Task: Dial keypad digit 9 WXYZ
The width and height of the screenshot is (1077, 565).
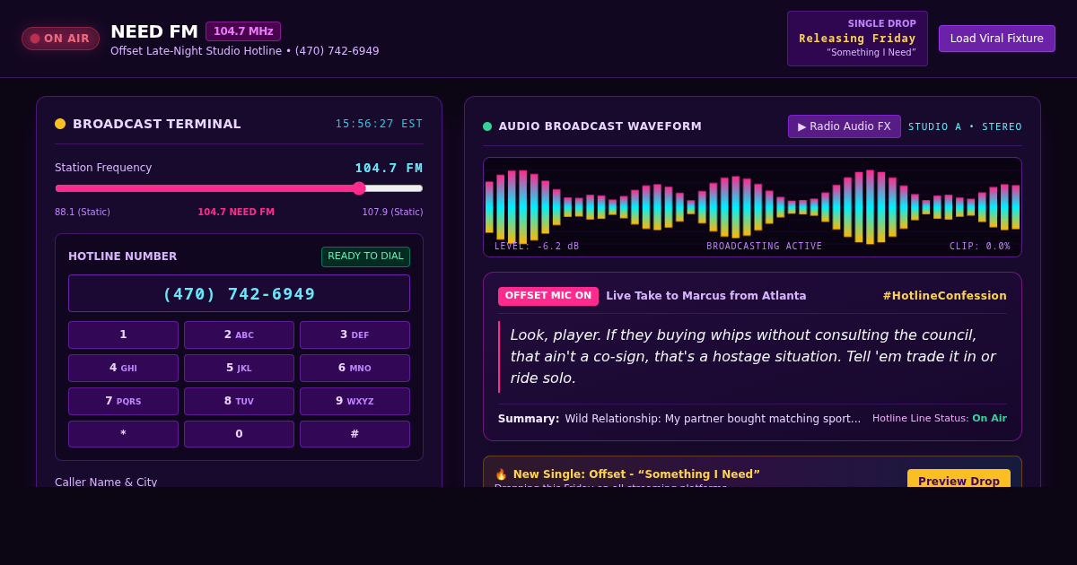Action: point(355,401)
